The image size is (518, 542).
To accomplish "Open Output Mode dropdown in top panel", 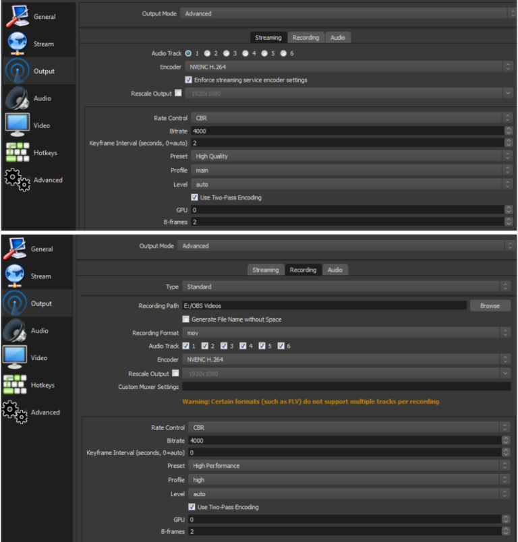I will (x=348, y=13).
